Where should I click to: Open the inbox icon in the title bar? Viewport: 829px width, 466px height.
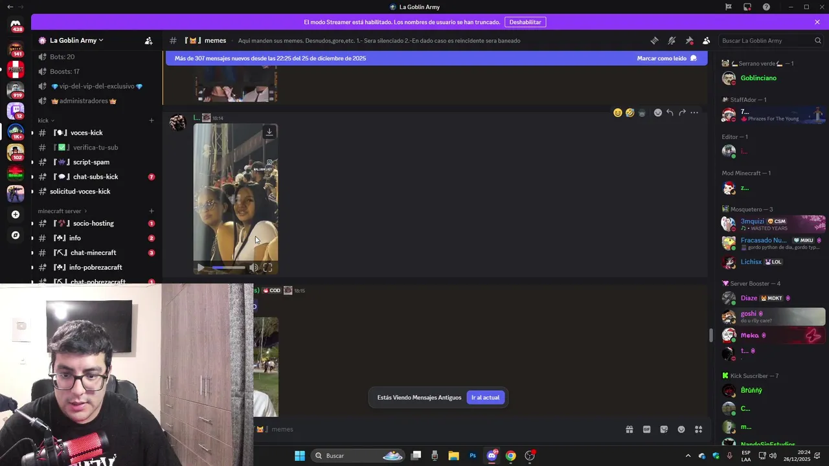tap(747, 7)
